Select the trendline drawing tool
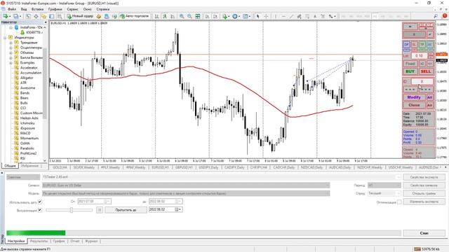 click(x=291, y=16)
